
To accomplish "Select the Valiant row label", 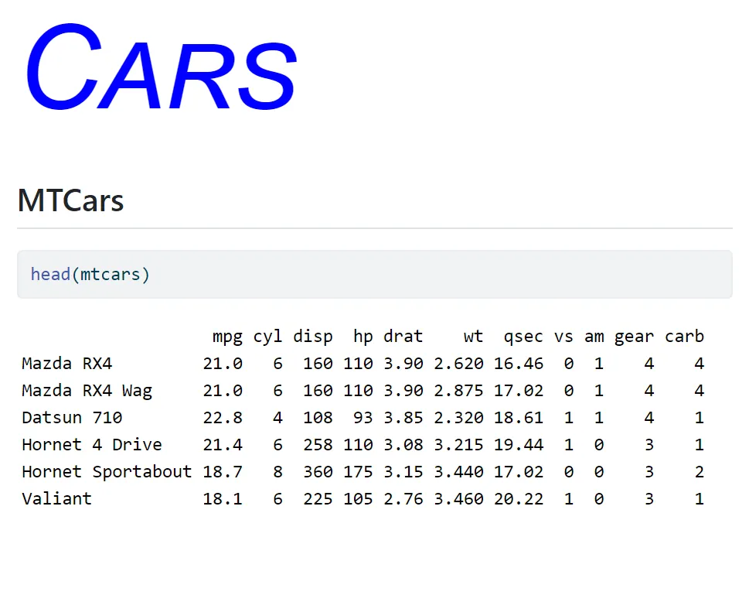I will pyautogui.click(x=57, y=499).
